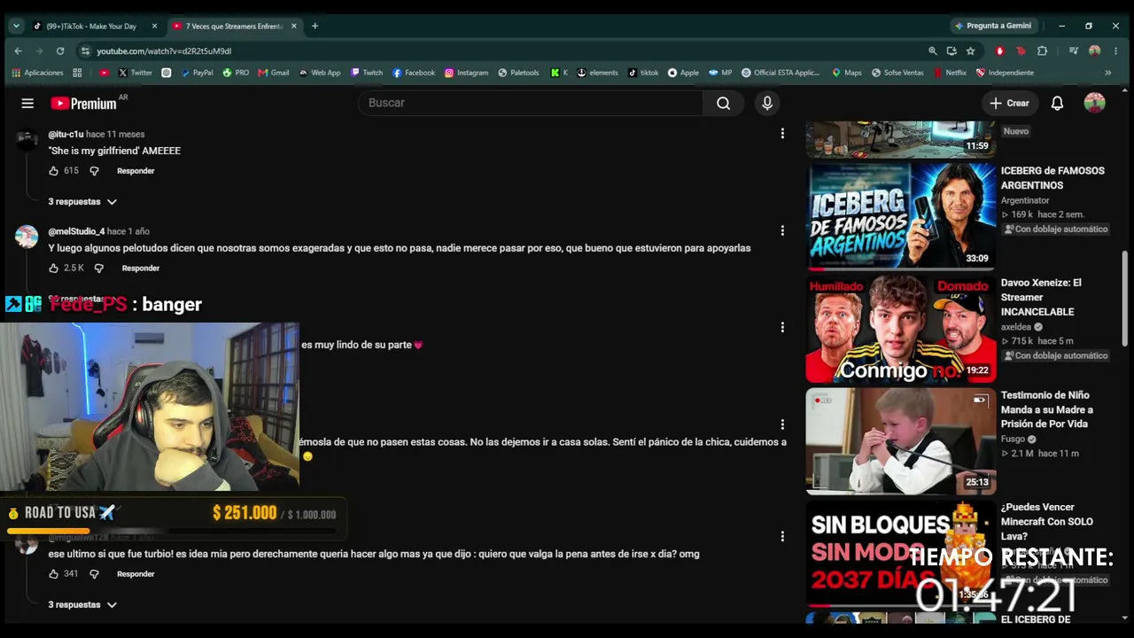Close the TikTok tab
The height and width of the screenshot is (638, 1134).
[154, 27]
